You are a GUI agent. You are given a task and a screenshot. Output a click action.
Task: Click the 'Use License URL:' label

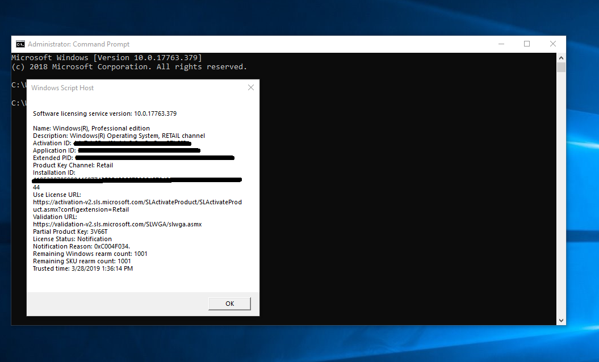(x=57, y=195)
